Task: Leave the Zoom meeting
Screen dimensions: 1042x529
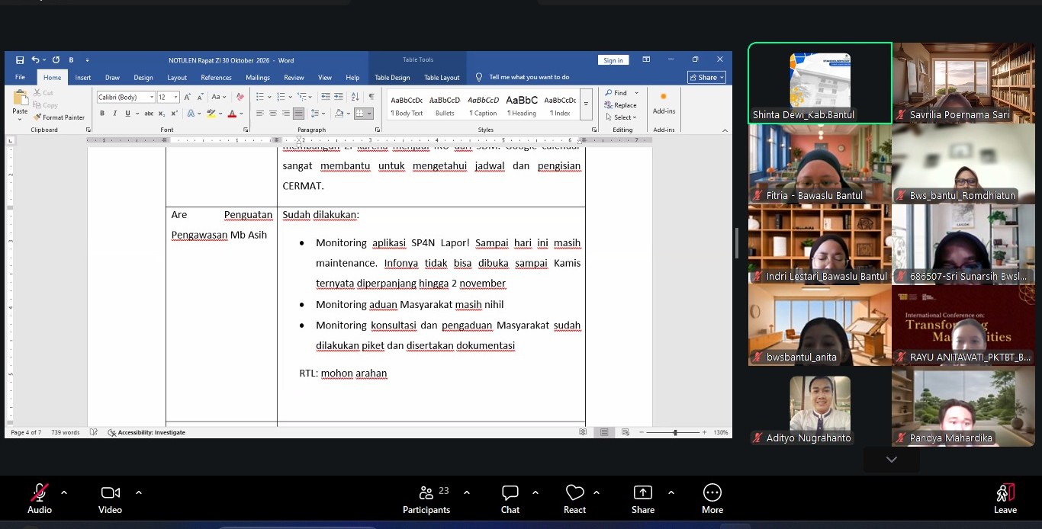Action: [x=1005, y=499]
